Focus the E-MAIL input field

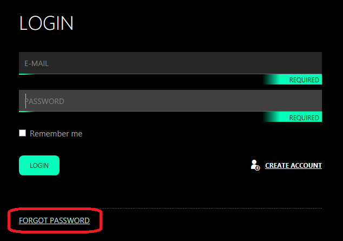point(170,63)
